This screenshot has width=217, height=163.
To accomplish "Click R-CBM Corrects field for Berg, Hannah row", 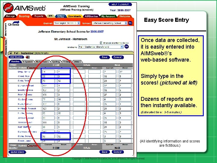I will (x=48, y=72).
